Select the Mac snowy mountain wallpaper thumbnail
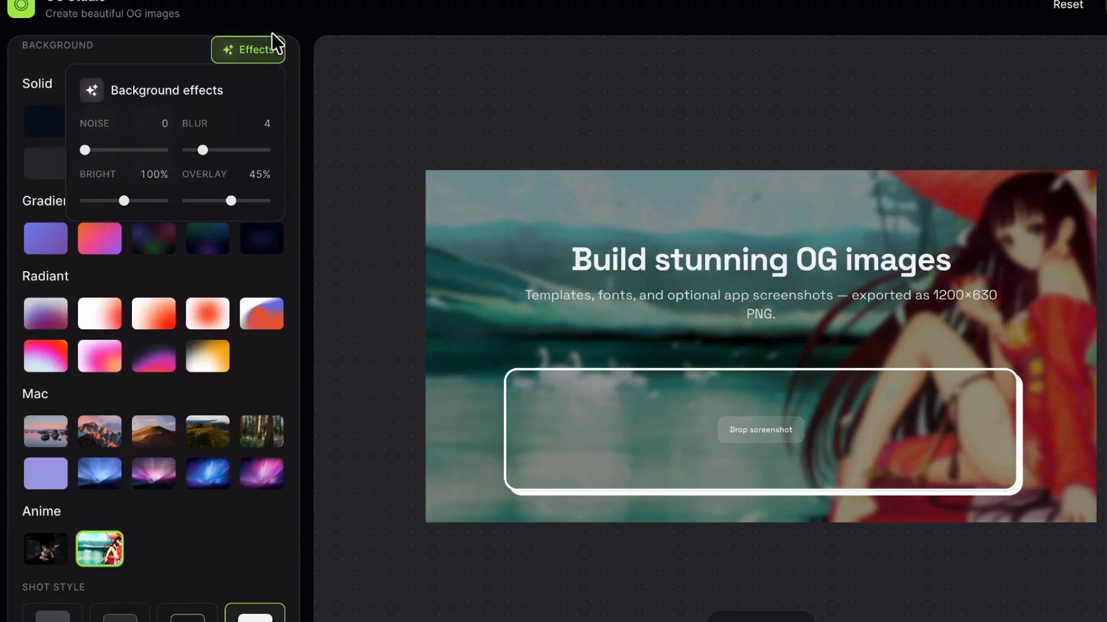Screen dimensions: 1107x622 click(100, 431)
